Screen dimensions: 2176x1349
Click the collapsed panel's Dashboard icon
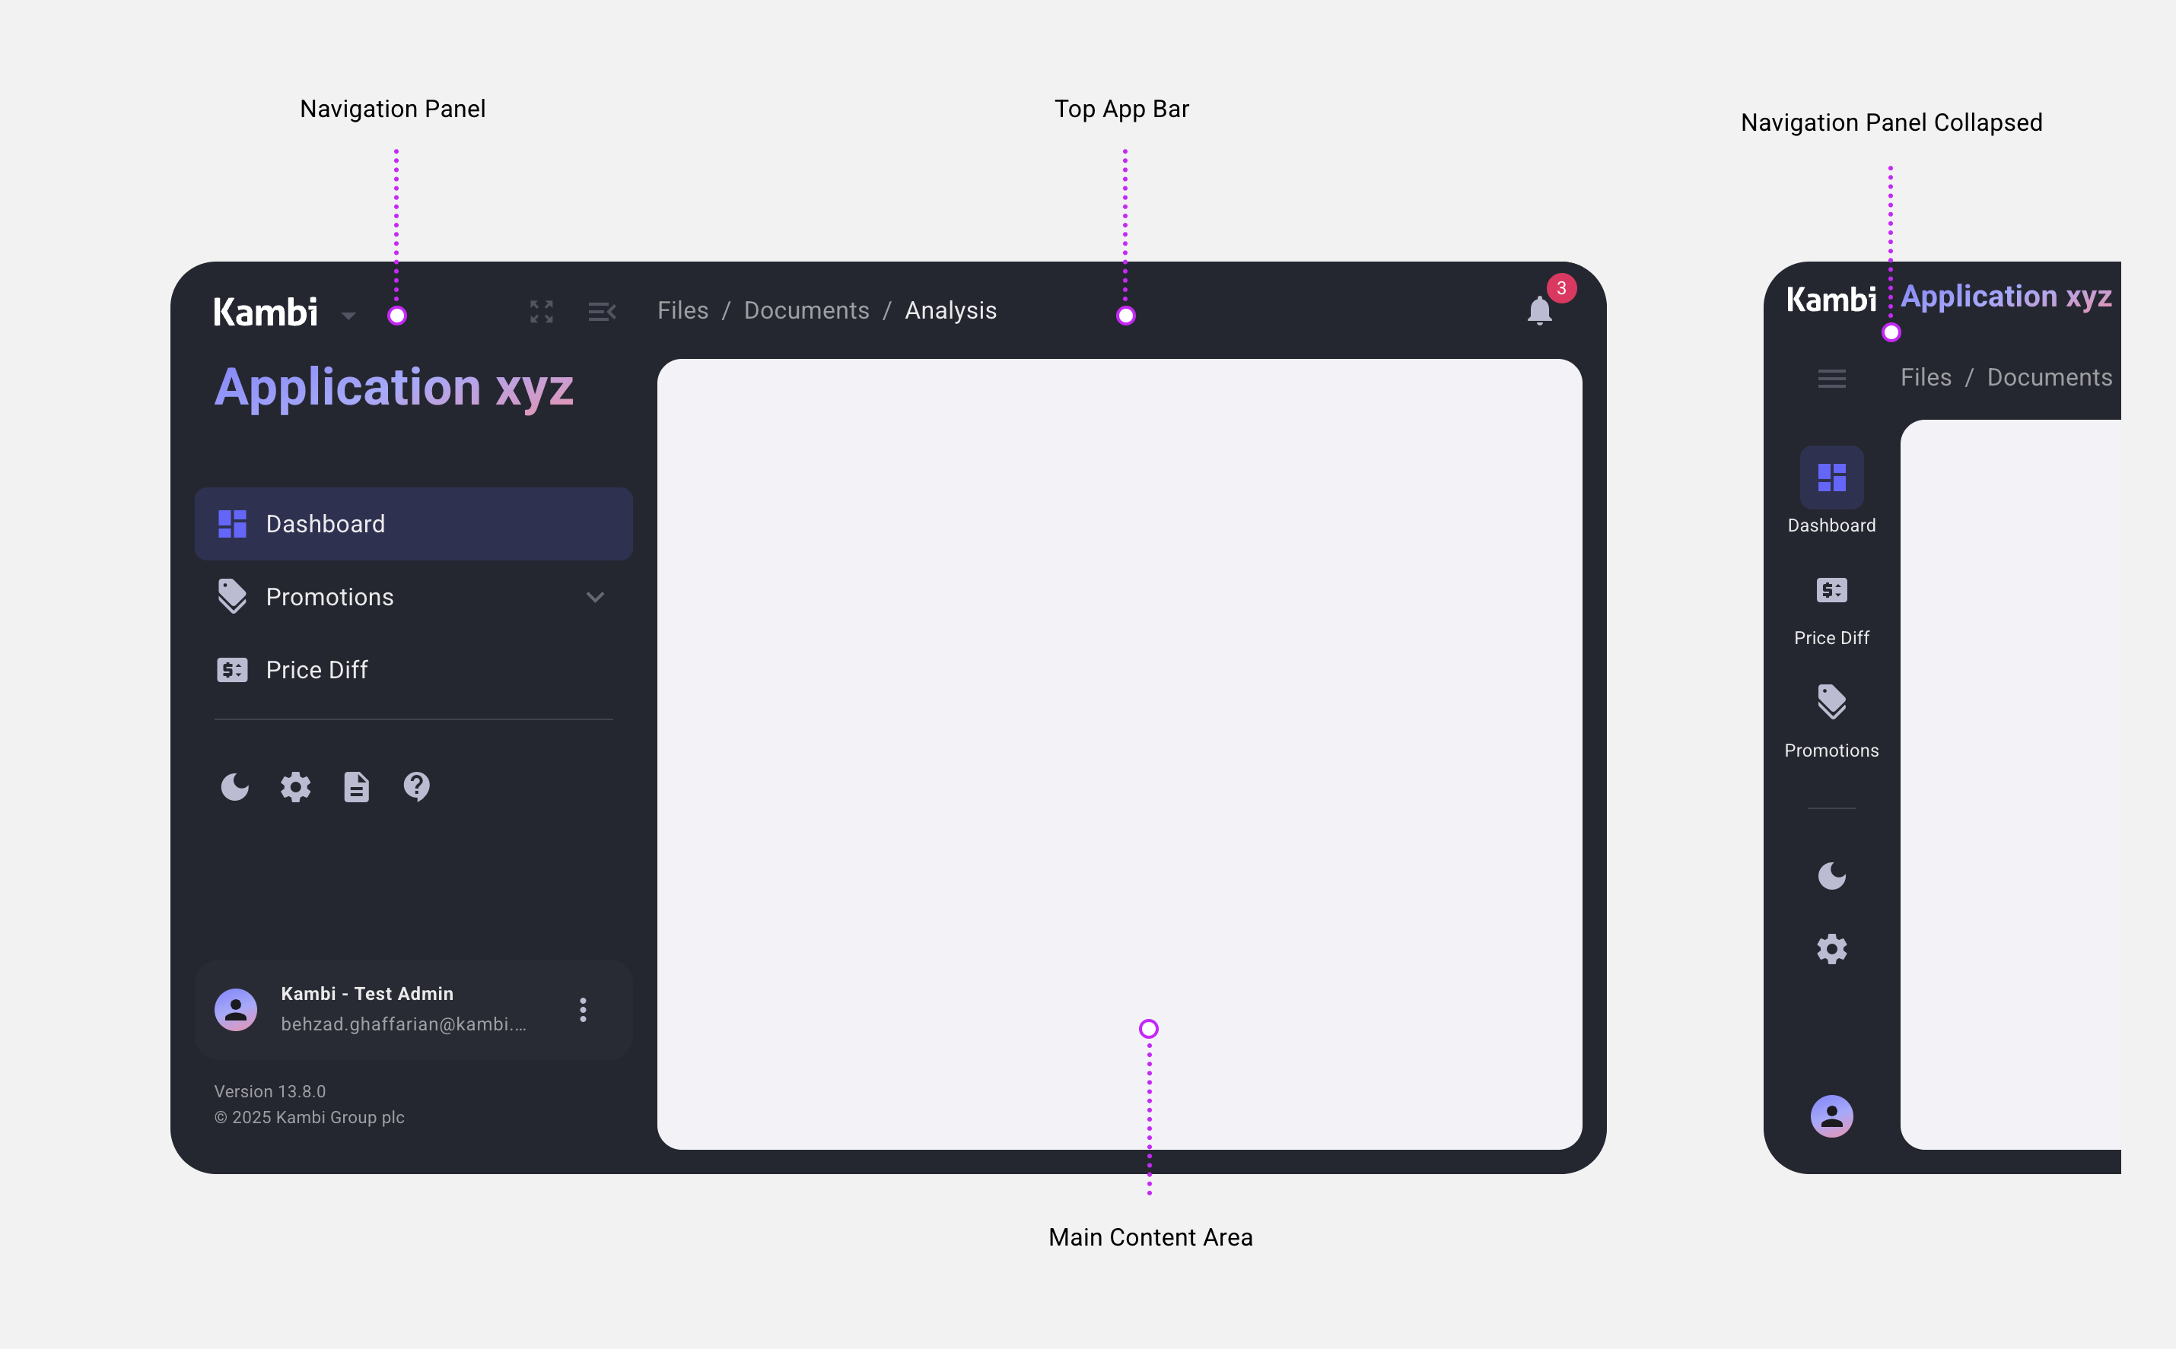[x=1831, y=478]
